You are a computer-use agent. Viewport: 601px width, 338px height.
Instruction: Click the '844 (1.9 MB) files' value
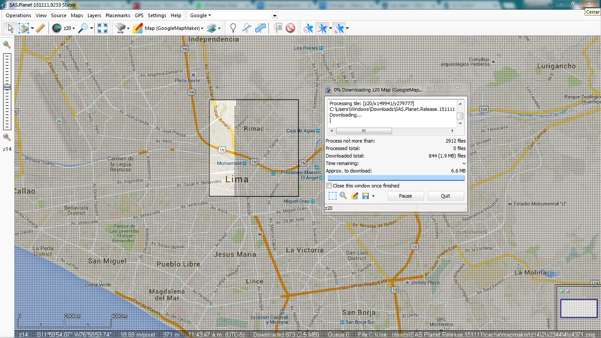tap(447, 156)
